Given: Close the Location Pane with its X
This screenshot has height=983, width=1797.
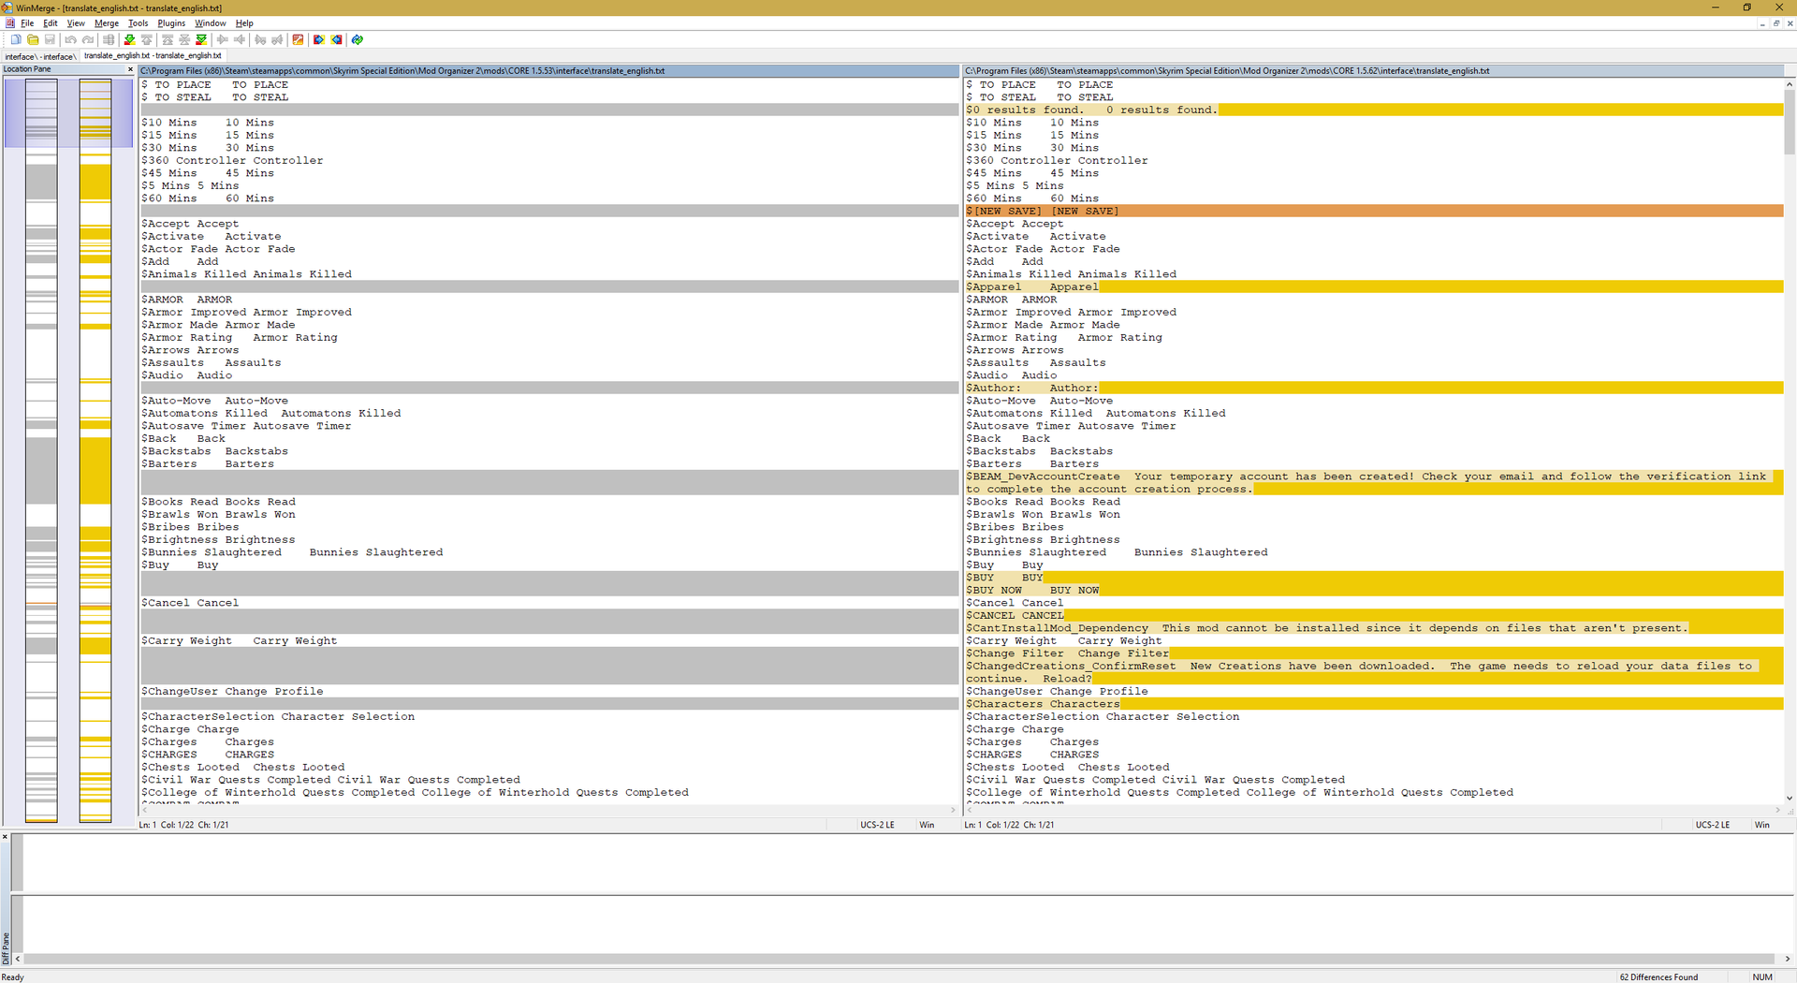Looking at the screenshot, I should tap(130, 69).
